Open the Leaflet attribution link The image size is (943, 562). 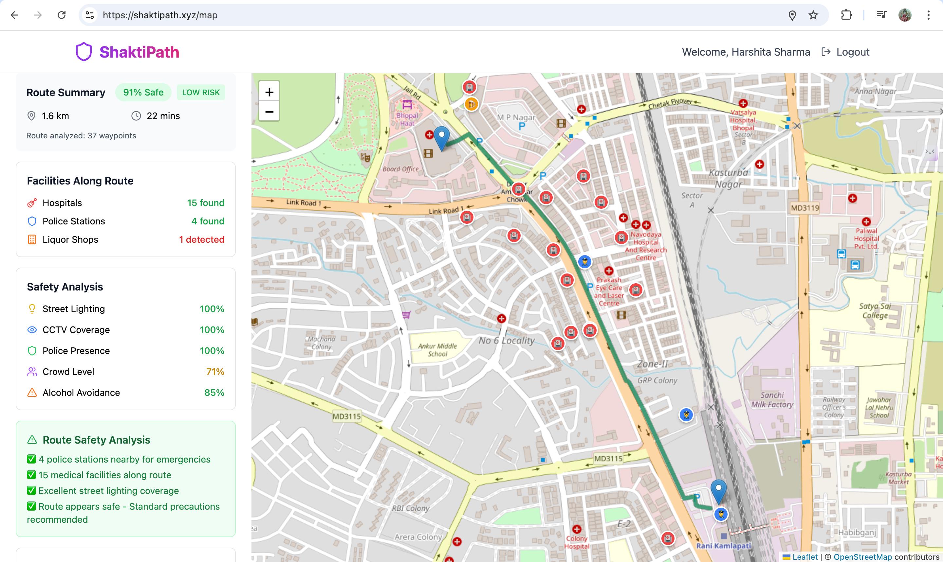(804, 557)
